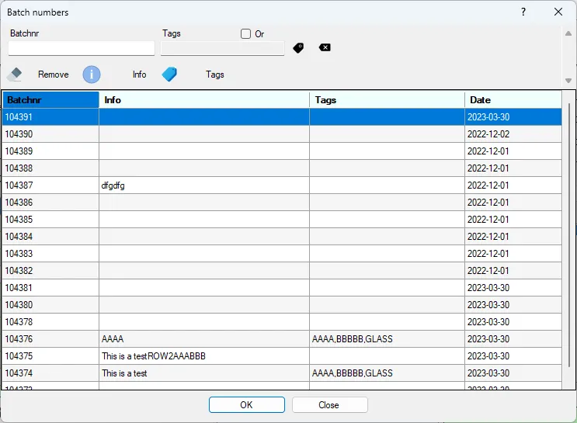Select batch number 104388
577x423 pixels.
tap(50, 168)
